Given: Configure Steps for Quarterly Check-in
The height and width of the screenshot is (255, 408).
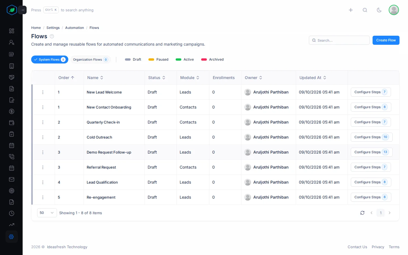Looking at the screenshot, I should 371,122.
